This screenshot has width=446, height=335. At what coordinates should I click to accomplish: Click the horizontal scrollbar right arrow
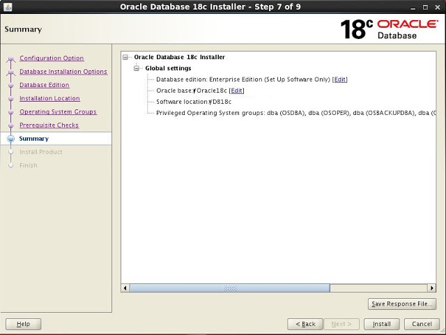pyautogui.click(x=431, y=288)
